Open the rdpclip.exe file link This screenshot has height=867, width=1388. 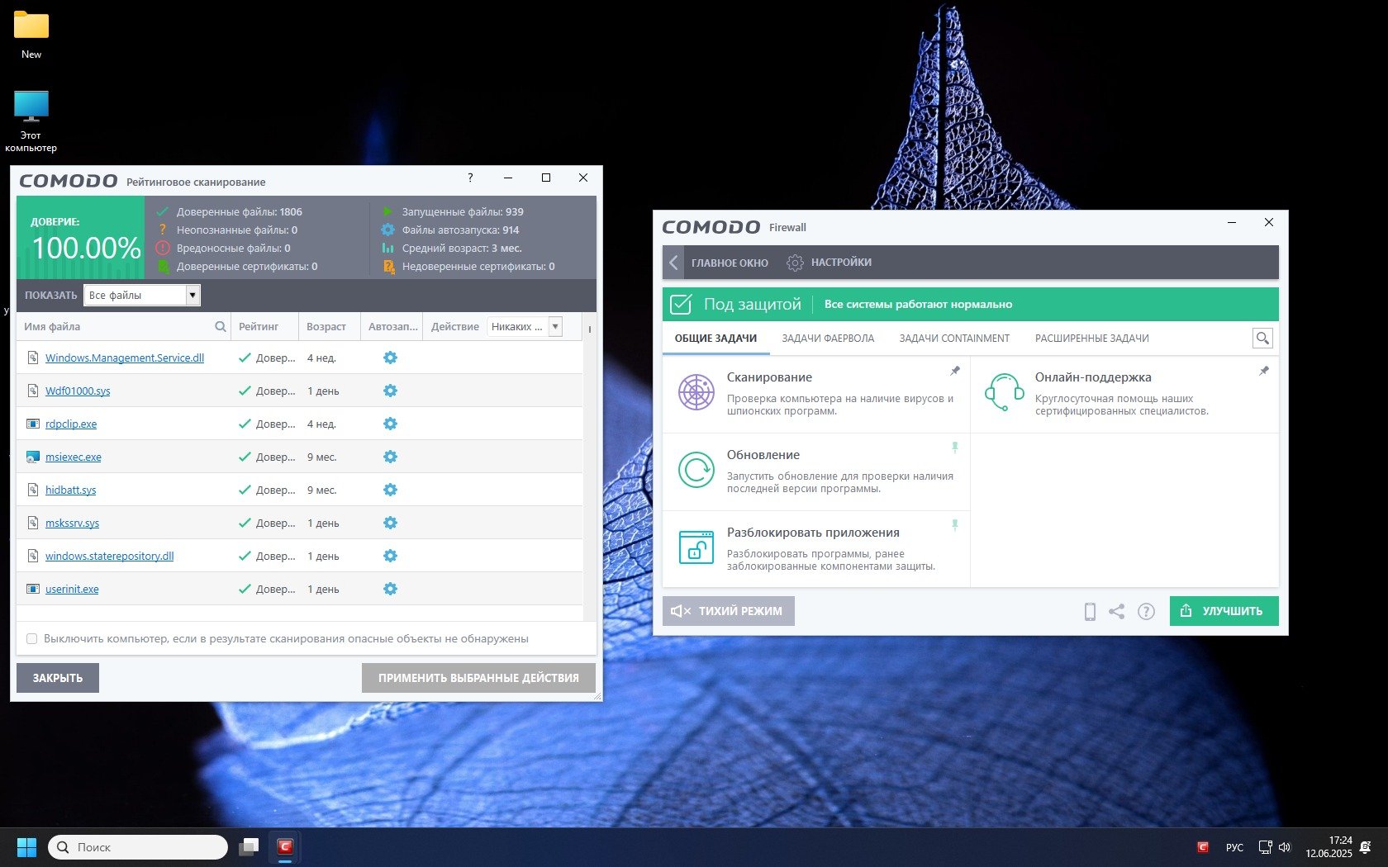point(71,424)
